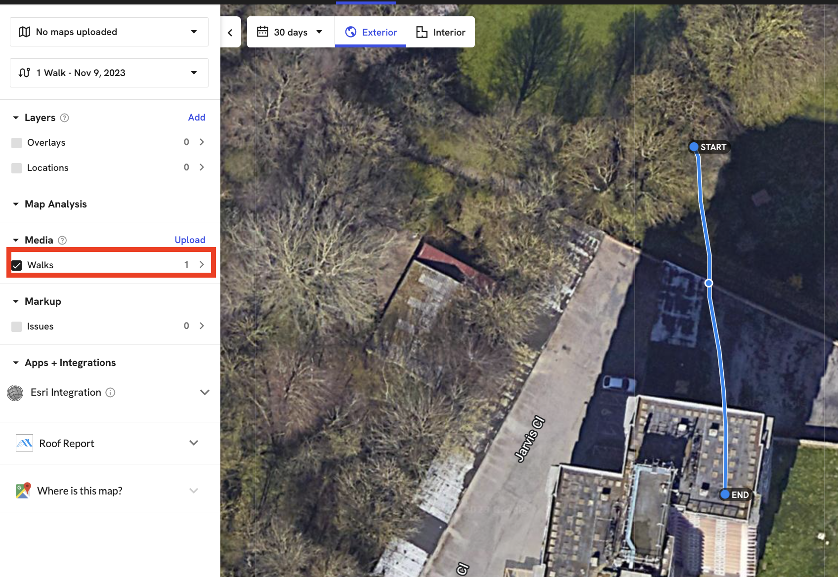Click the 'Overlays' label text
838x577 pixels.
[46, 143]
